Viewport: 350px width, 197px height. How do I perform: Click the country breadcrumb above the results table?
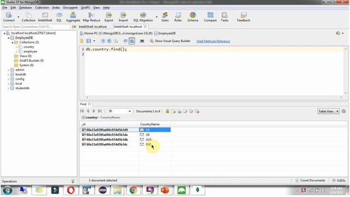(91, 118)
